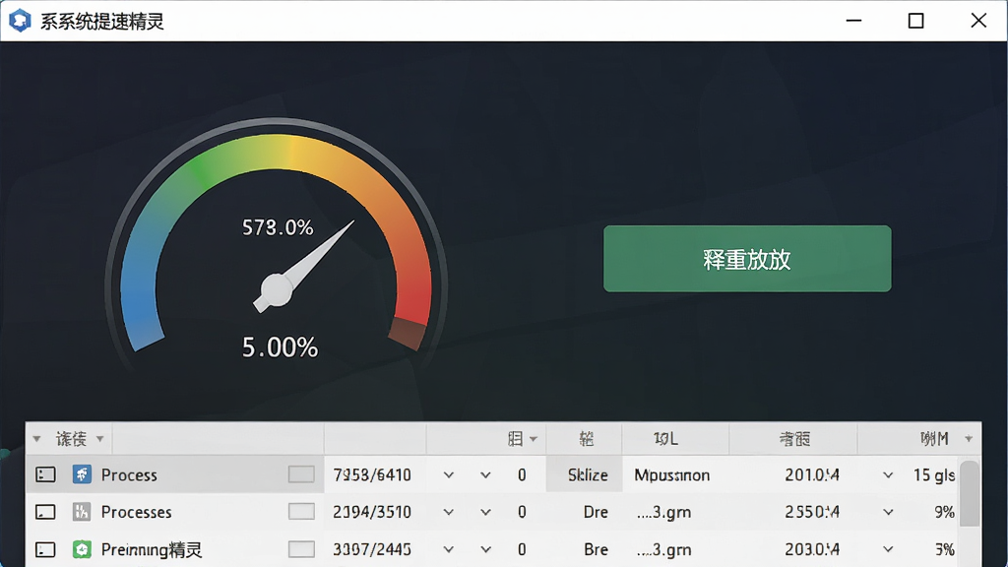Click the vertical scrollbar of the process table
Viewport: 1008px width, 567px height.
(970, 494)
